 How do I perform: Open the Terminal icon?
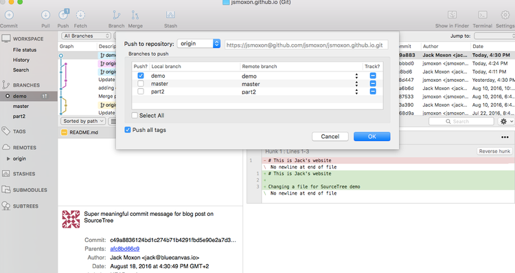[483, 15]
